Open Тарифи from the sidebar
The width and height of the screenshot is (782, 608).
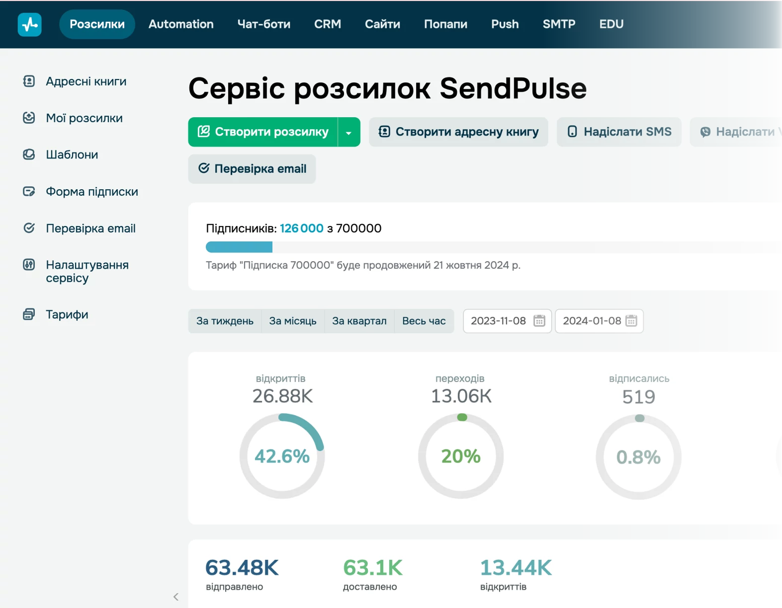[67, 314]
